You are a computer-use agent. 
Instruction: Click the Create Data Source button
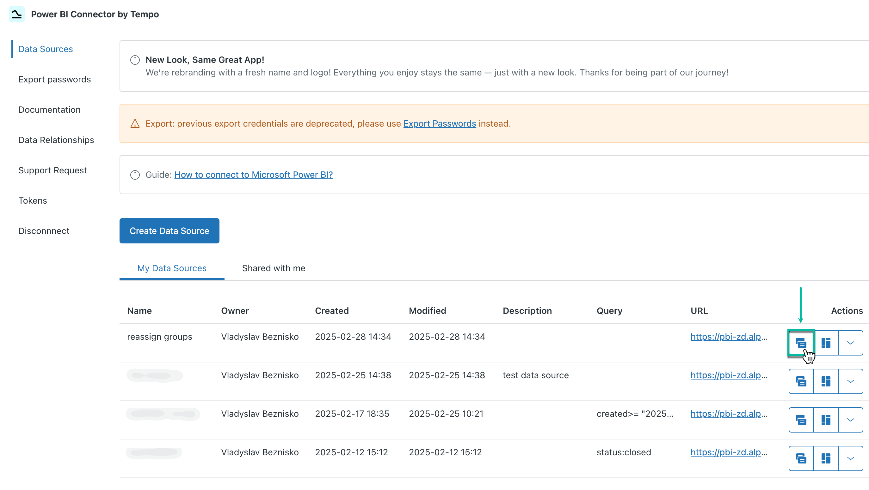point(169,231)
